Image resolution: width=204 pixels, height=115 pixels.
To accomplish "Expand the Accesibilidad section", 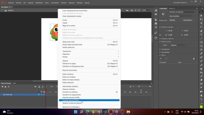I will [160, 52].
